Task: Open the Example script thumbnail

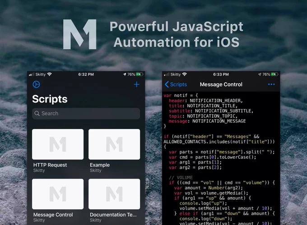Action: 114,144
